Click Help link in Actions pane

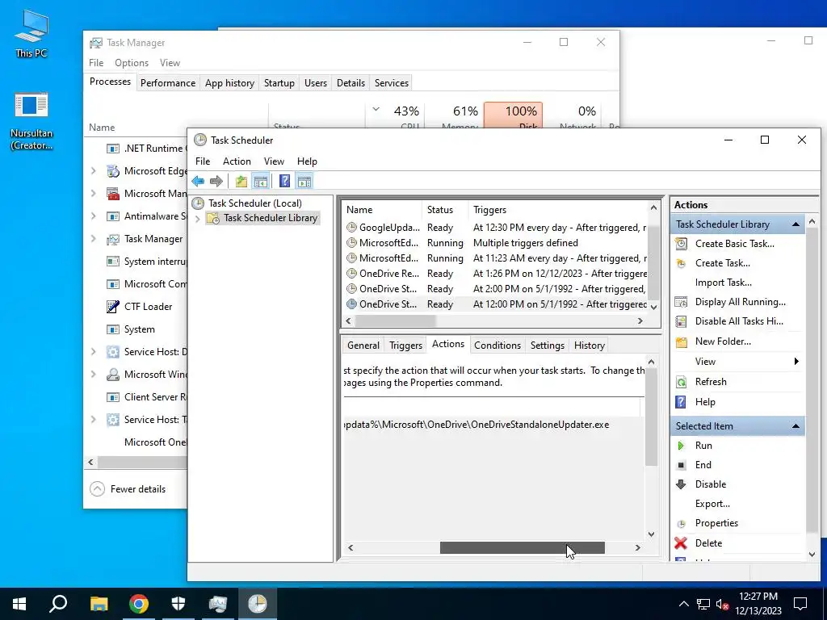[705, 402]
